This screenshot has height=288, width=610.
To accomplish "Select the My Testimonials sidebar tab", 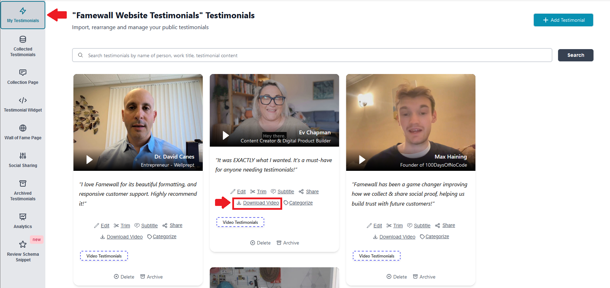I will [23, 15].
